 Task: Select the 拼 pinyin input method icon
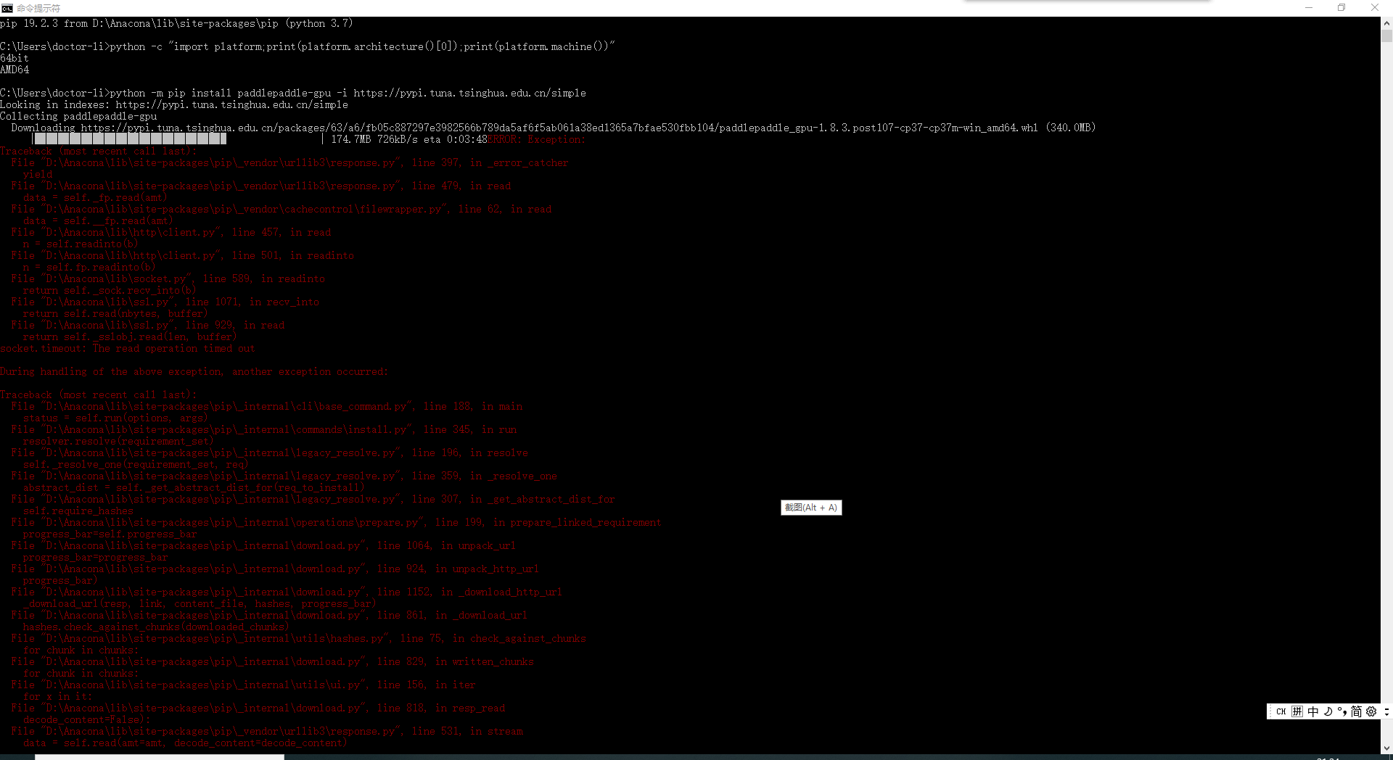click(x=1297, y=711)
